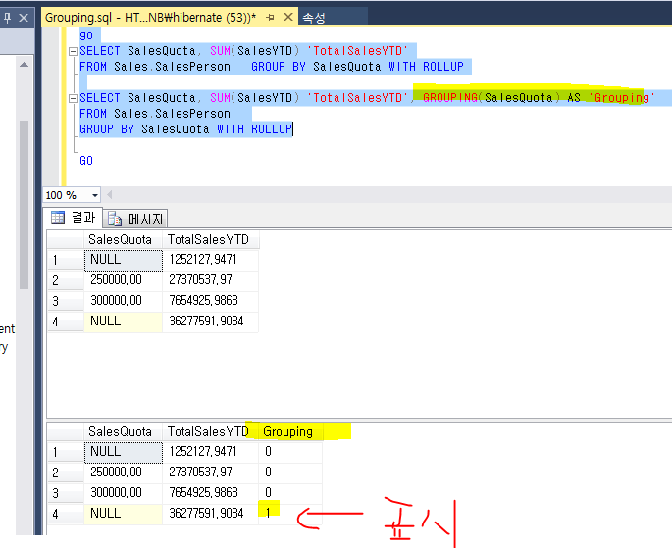Toggle auto-hide pin on left panel
This screenshot has width=672, height=548.
coord(7,18)
